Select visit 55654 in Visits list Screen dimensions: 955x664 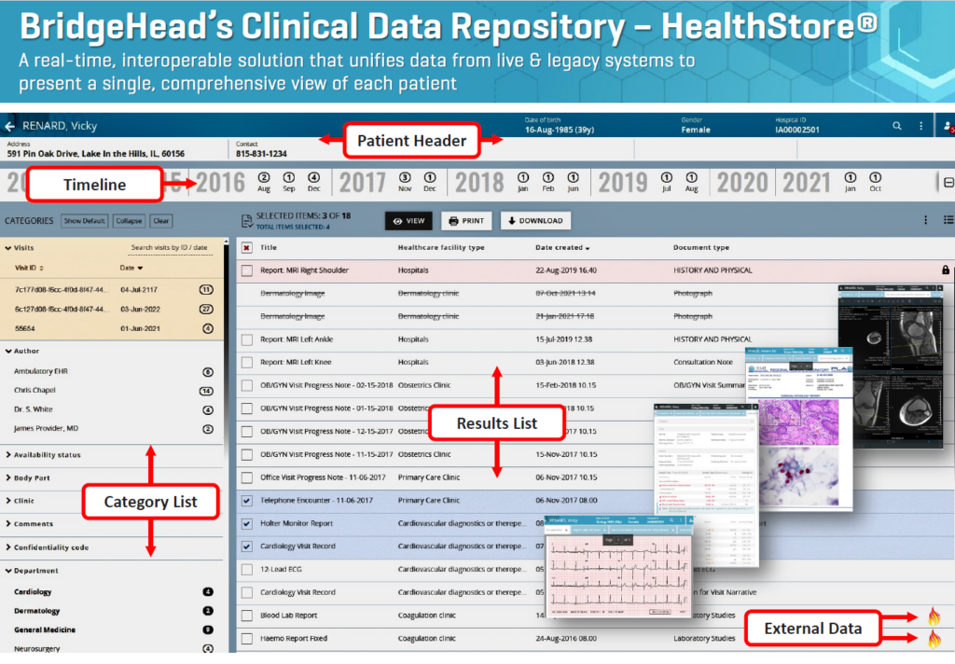(112, 329)
